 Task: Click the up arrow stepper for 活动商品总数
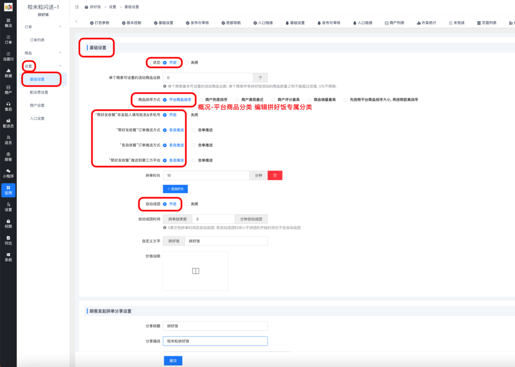coord(260,78)
